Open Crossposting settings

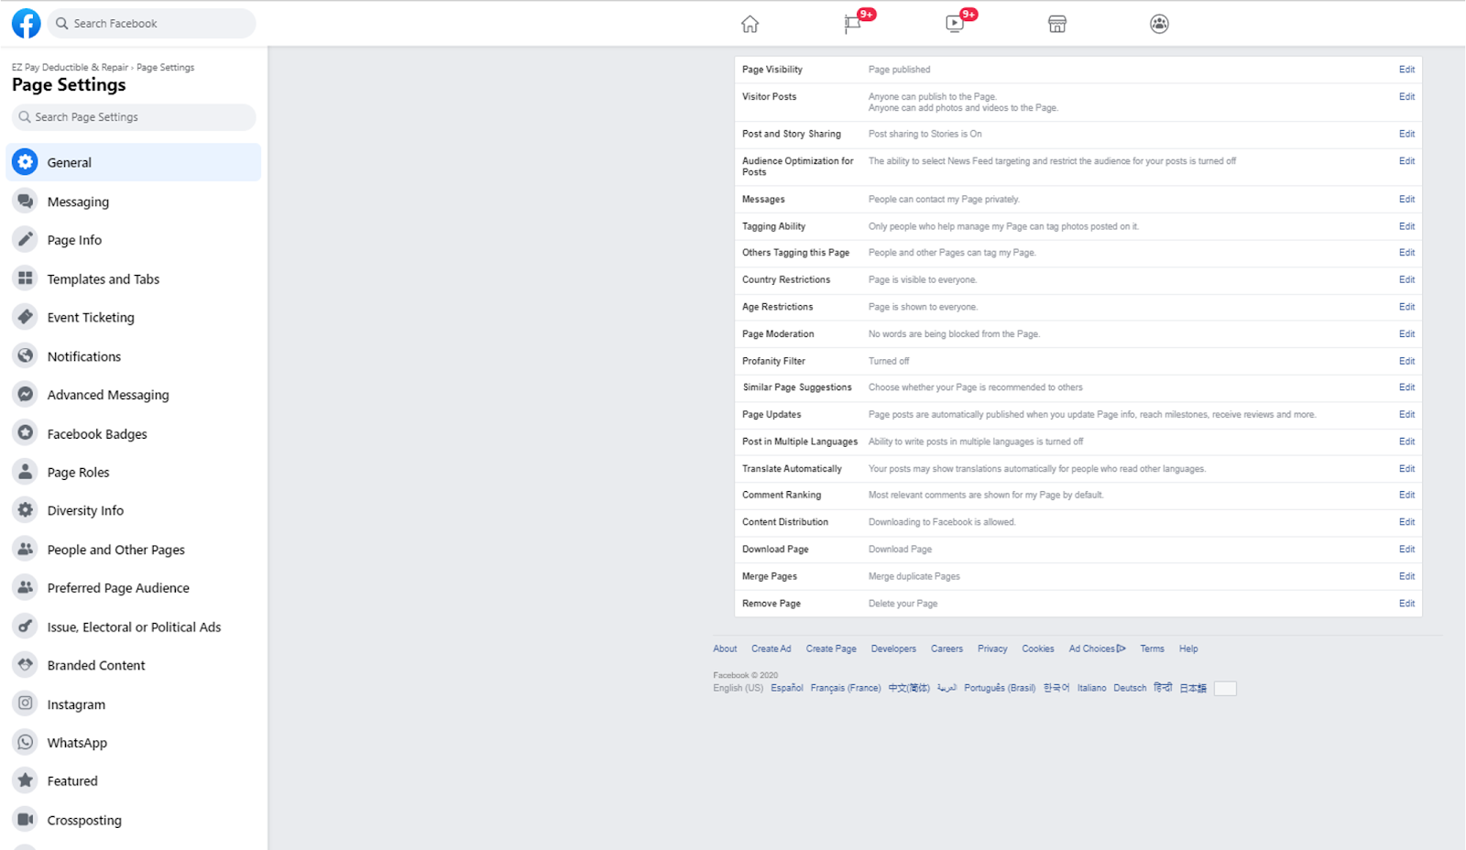click(x=134, y=820)
